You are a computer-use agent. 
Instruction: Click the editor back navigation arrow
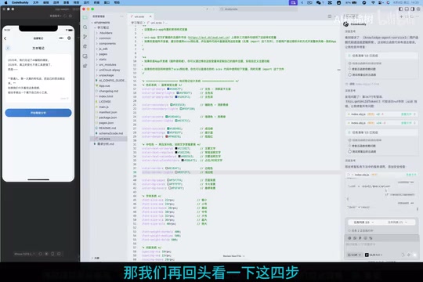pyautogui.click(x=207, y=9)
